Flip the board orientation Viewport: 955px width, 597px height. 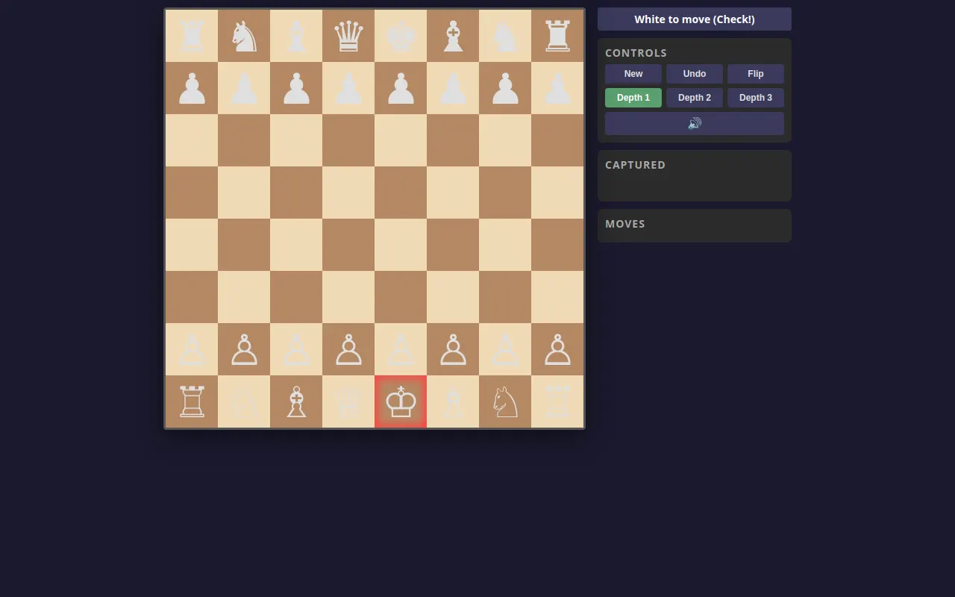[x=756, y=74]
